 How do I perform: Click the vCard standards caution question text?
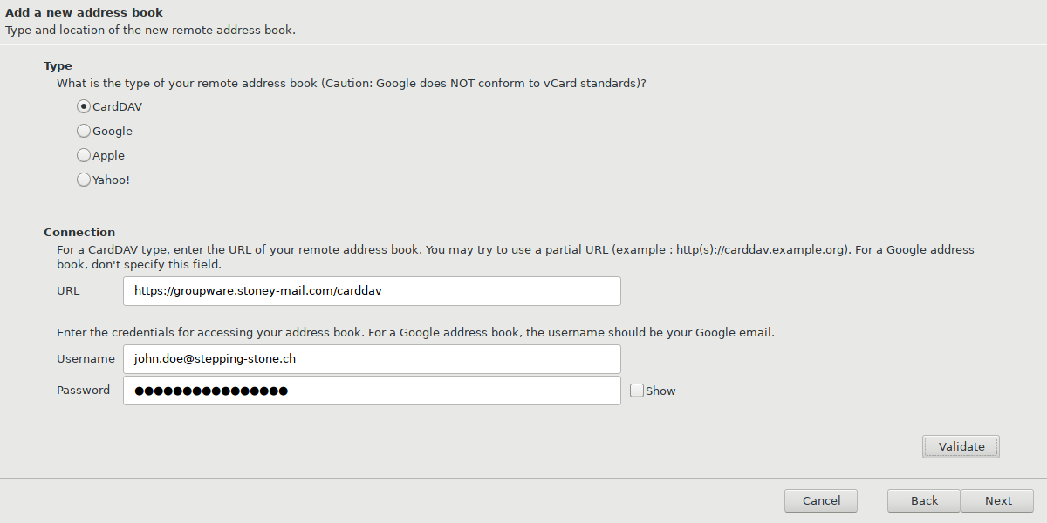(x=351, y=84)
